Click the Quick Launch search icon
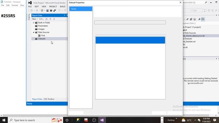Screen dimensions: 219x123 [x=206, y=2]
